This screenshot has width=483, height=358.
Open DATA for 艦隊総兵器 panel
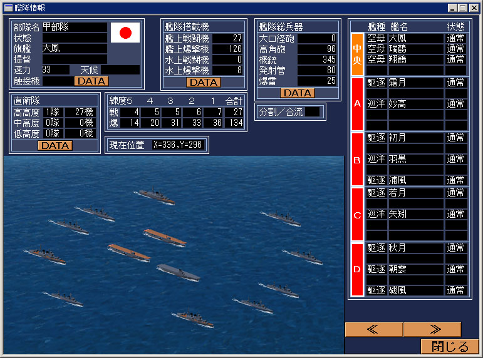(x=298, y=93)
